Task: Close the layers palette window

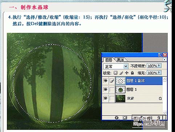Action: pos(165,55)
